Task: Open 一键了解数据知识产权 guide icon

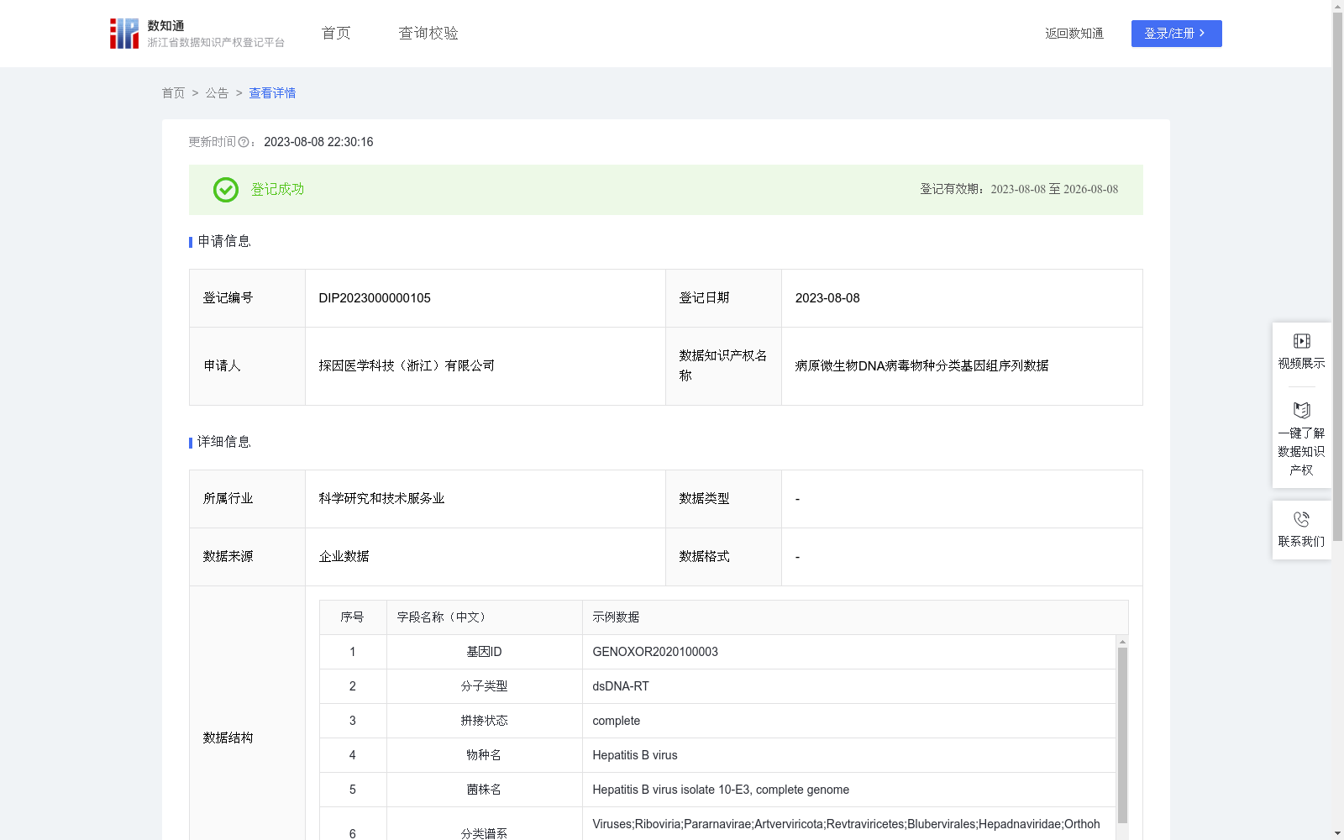Action: coord(1301,410)
